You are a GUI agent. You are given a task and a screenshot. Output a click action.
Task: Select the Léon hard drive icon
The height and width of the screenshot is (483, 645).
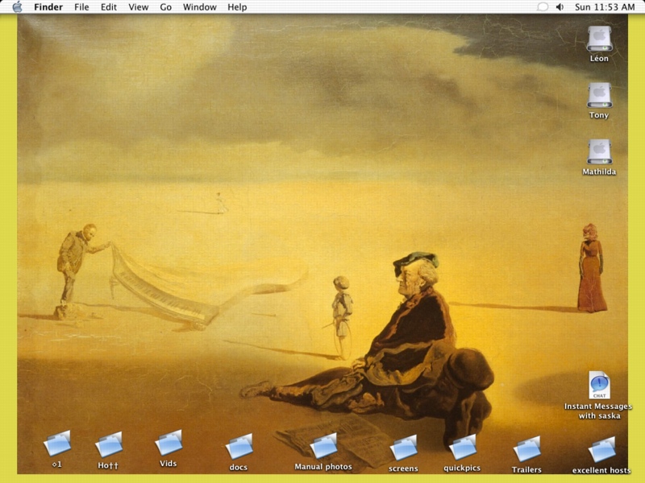pos(599,39)
